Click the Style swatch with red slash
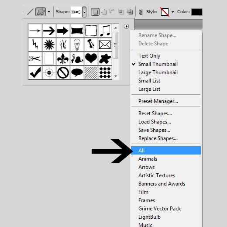Image resolution: width=227 pixels, height=227 pixels. pos(165,12)
